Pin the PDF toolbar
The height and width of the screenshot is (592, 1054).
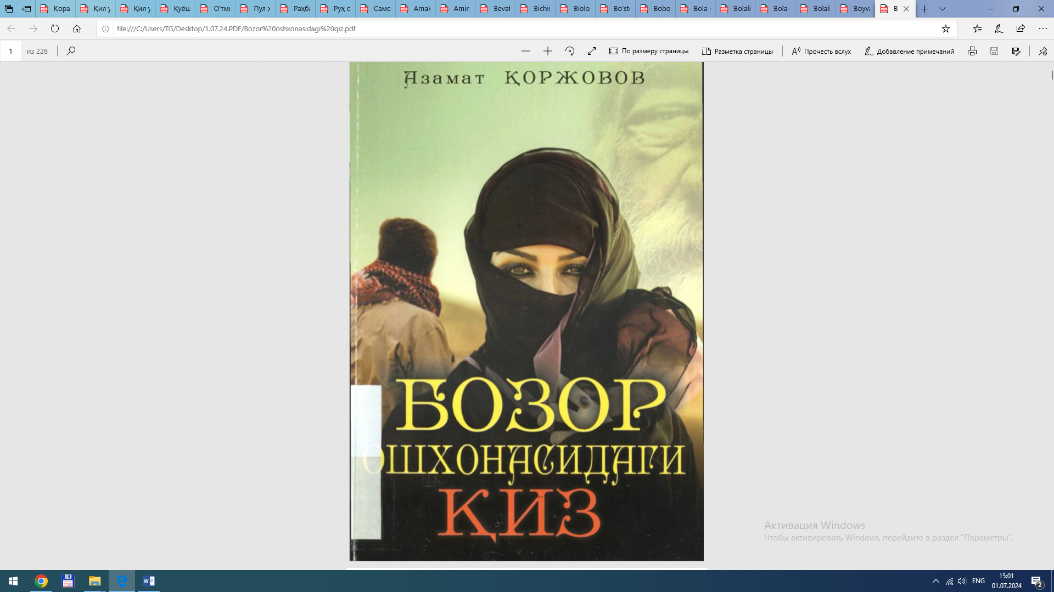pos(1042,51)
